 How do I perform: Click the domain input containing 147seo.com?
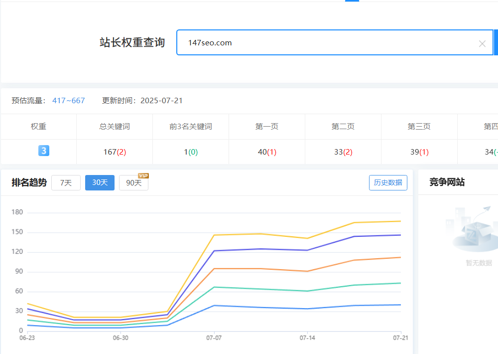335,42
